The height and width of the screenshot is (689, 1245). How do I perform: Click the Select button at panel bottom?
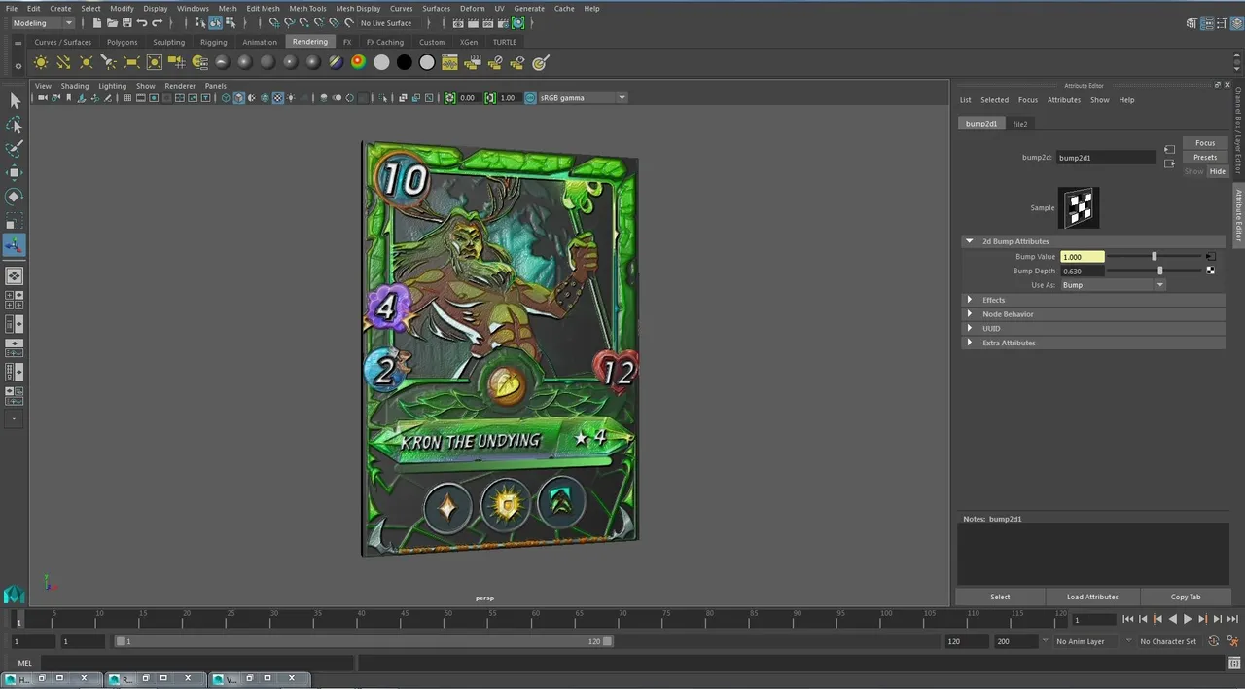pyautogui.click(x=1000, y=597)
